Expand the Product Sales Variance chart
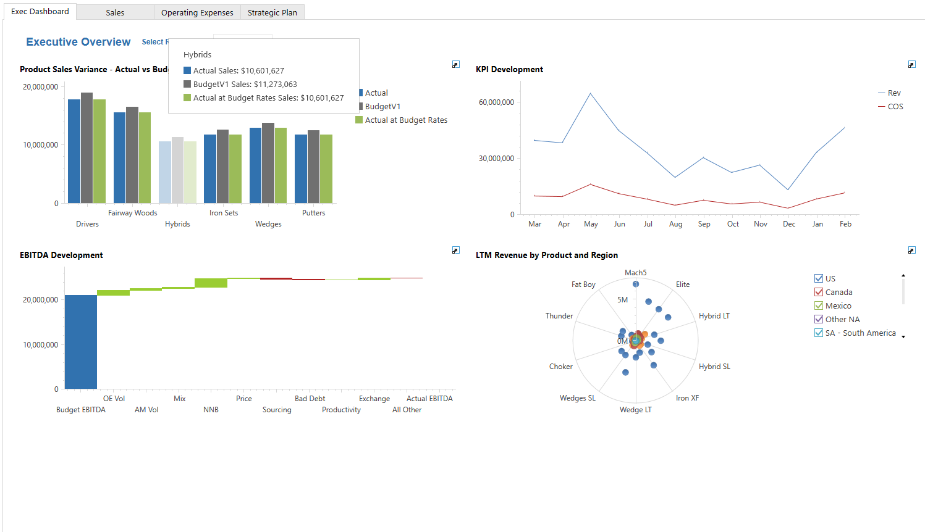925x532 pixels. (456, 64)
